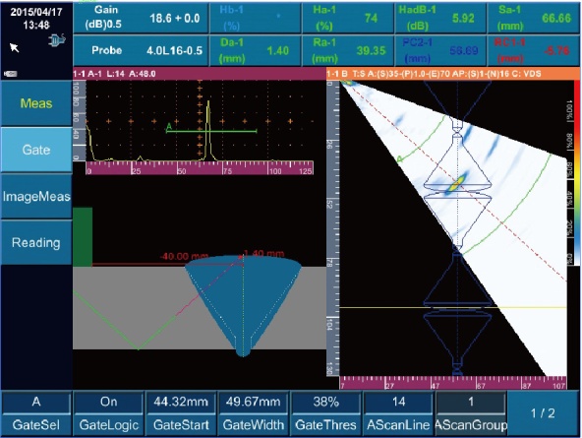
Task: Change GateSel value A
Action: click(36, 413)
